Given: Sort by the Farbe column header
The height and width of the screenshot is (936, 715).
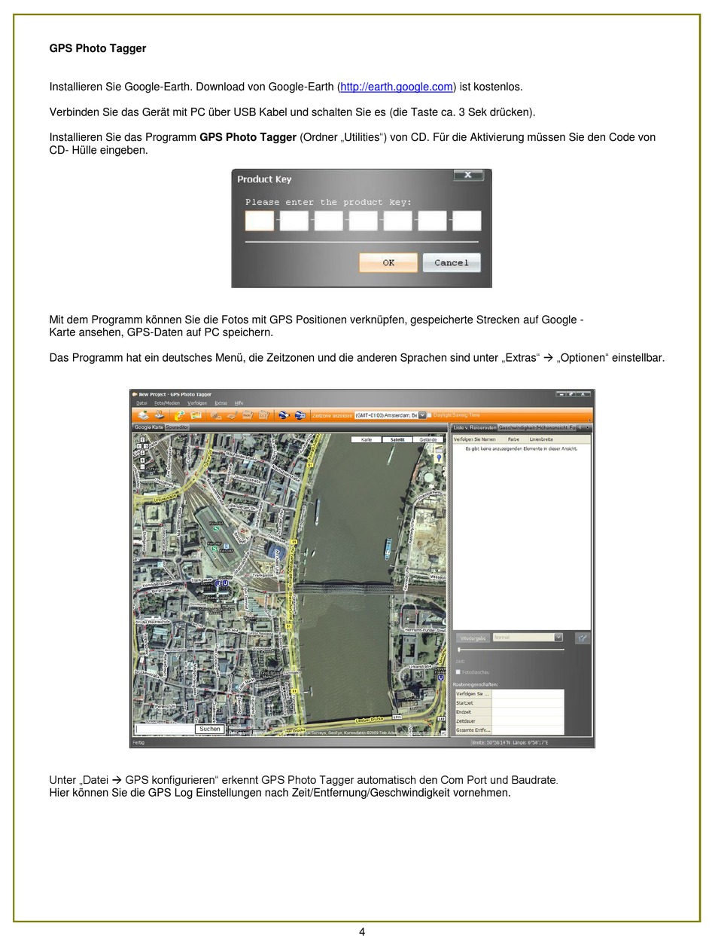Looking at the screenshot, I should [x=513, y=439].
